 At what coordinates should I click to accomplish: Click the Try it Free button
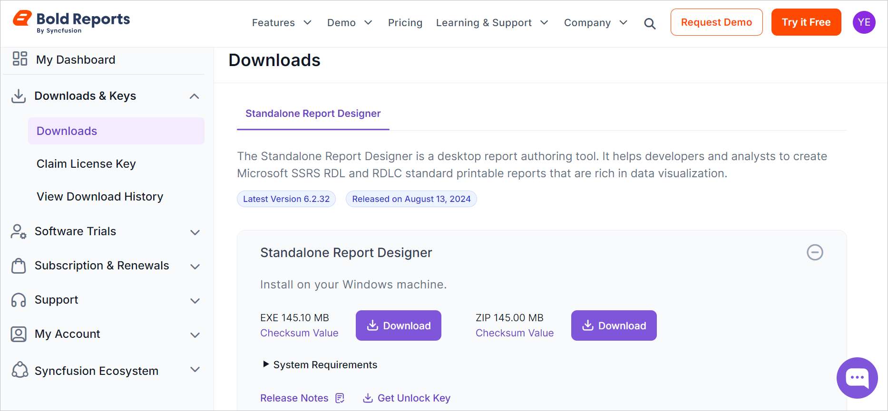pyautogui.click(x=806, y=22)
